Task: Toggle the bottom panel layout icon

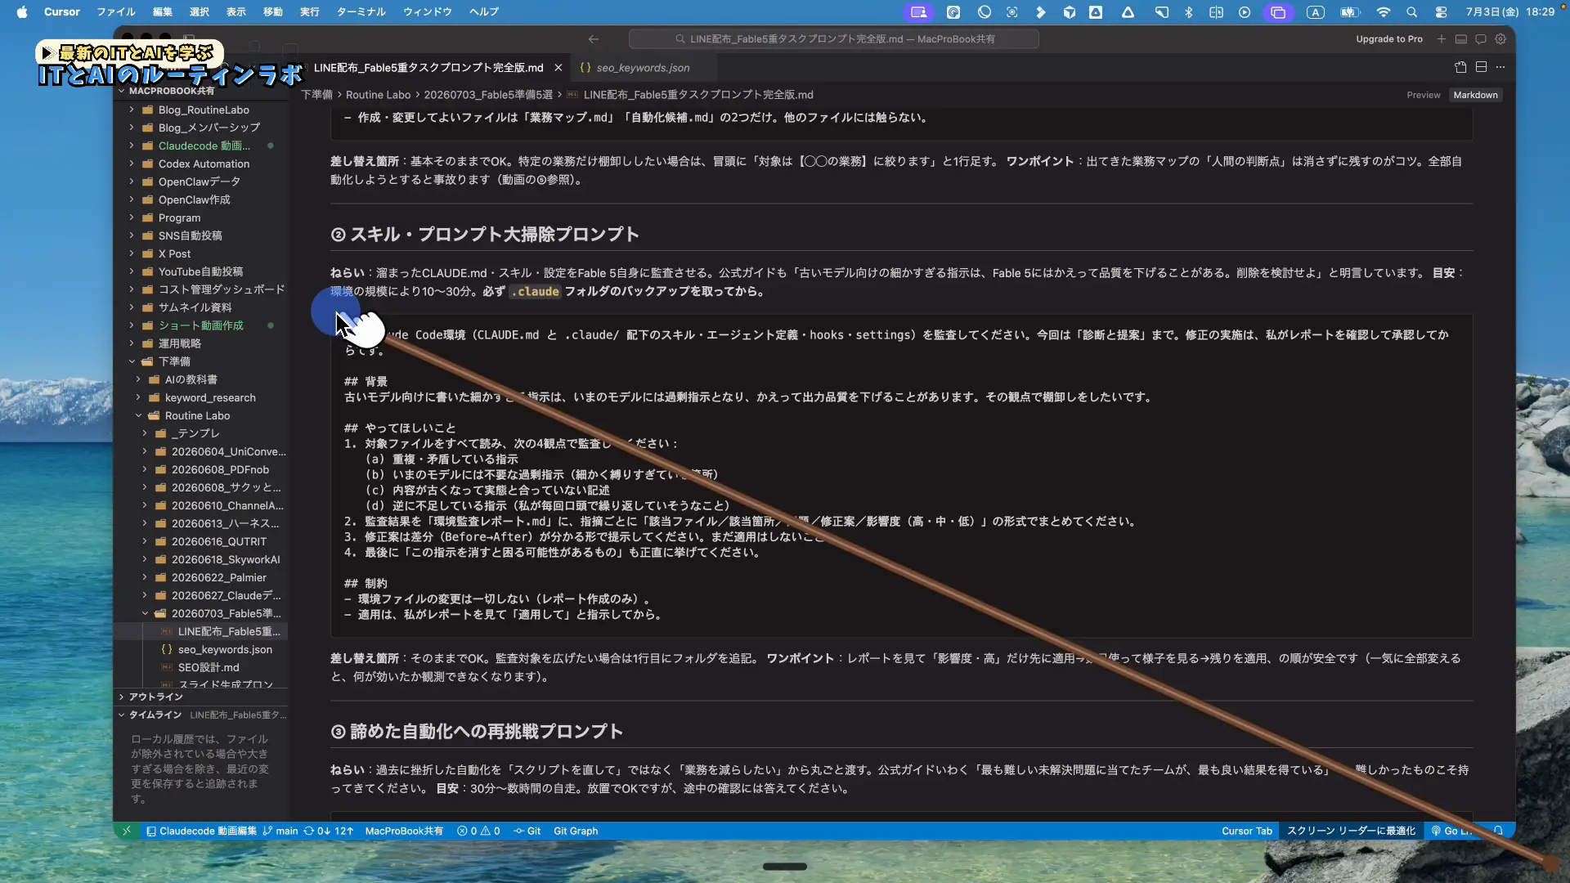Action: [1461, 38]
